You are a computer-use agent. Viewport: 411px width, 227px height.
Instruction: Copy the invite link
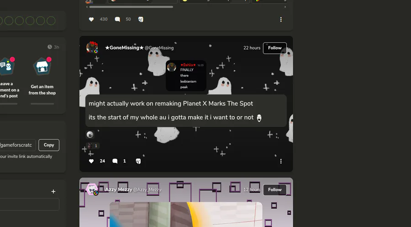coord(49,145)
